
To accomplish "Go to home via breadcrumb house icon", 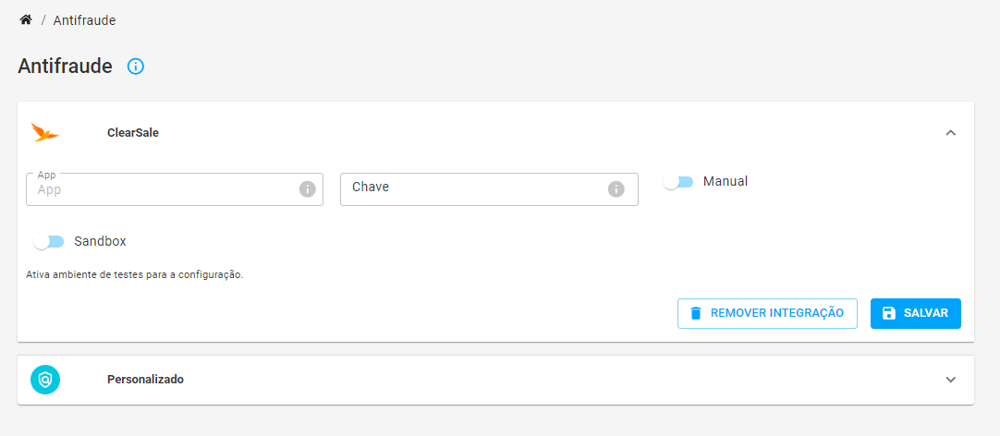I will (26, 19).
